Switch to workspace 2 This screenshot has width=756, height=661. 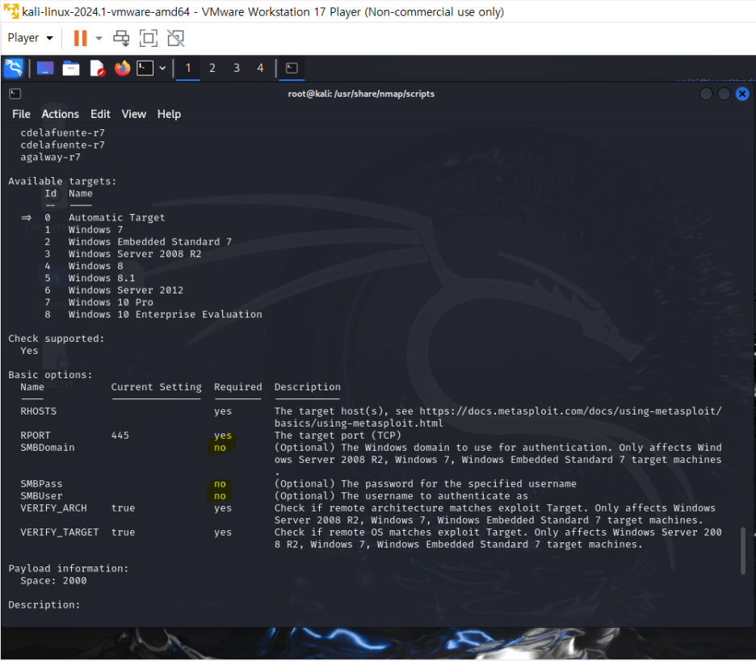212,68
